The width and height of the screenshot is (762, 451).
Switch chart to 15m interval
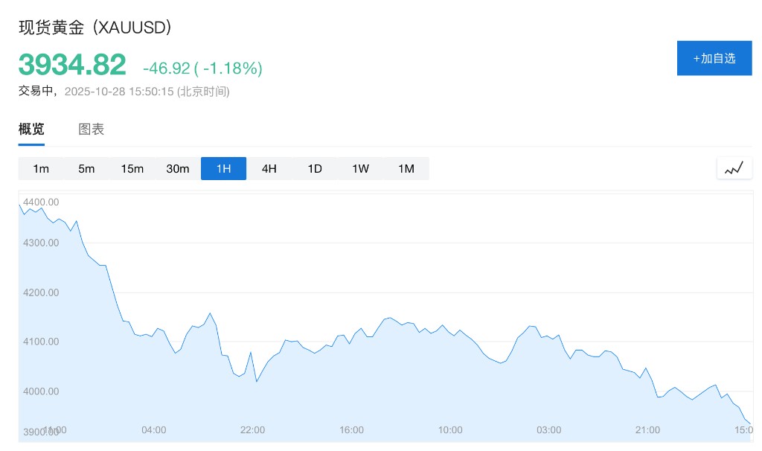pos(132,168)
